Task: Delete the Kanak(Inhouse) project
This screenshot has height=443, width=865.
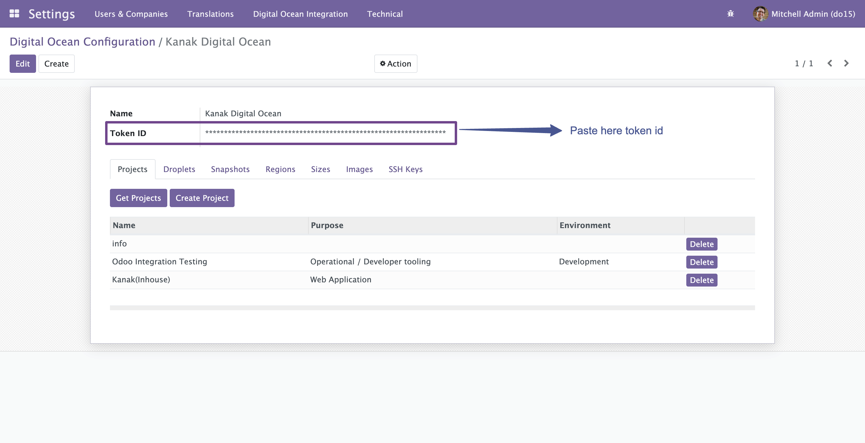Action: (702, 280)
